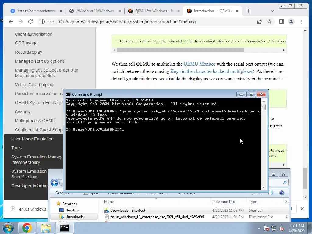The height and width of the screenshot is (234, 312).
Task: Open Tools section in sidebar
Action: pos(16,148)
